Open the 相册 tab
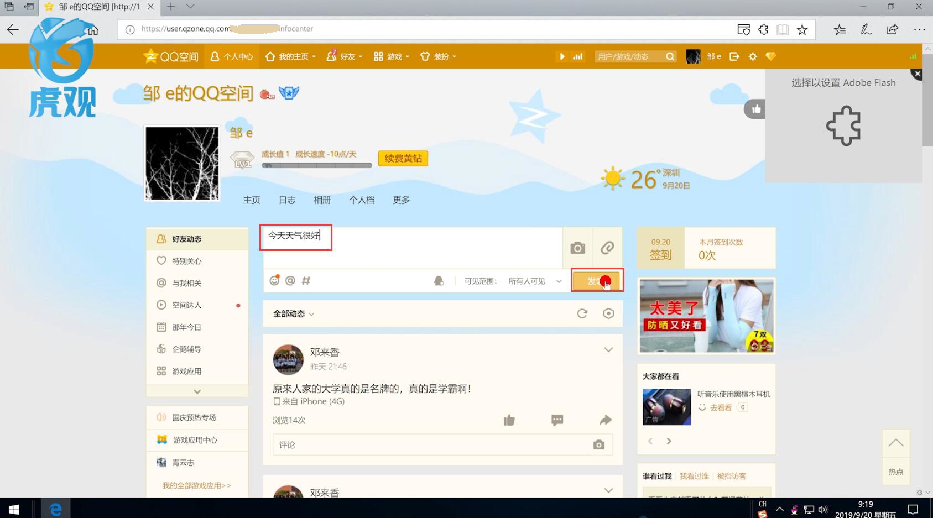Image resolution: width=933 pixels, height=518 pixels. [322, 200]
